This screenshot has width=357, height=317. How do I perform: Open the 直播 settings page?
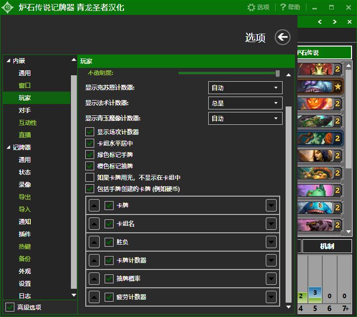(x=25, y=135)
